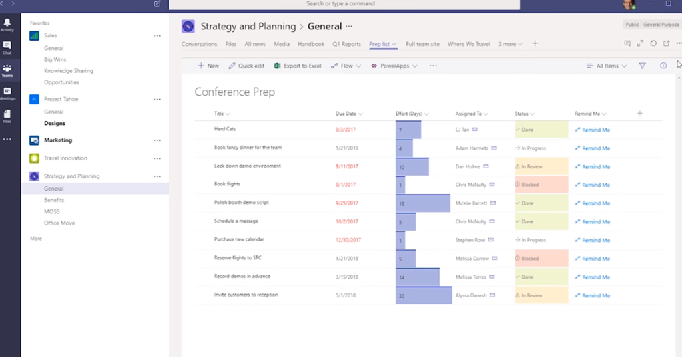
Task: Open the Flow dropdown menu
Action: (346, 66)
